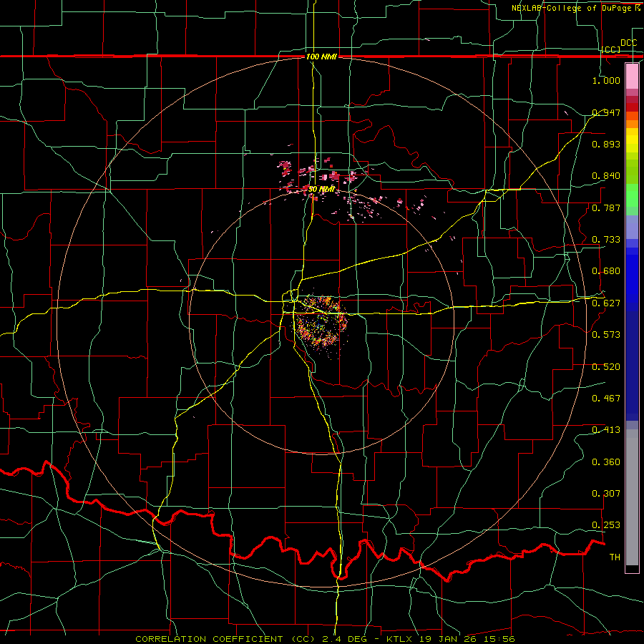Viewport: 644px width, 644px height.
Task: Click the 0.680 legend value
Action: coord(606,271)
